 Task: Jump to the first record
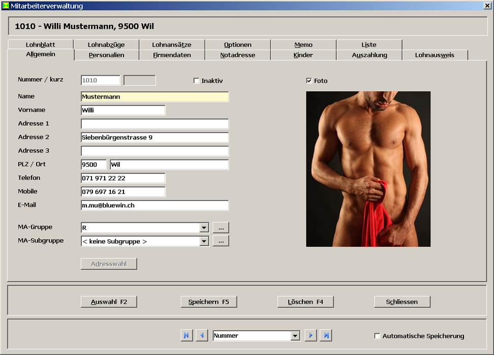pyautogui.click(x=187, y=335)
